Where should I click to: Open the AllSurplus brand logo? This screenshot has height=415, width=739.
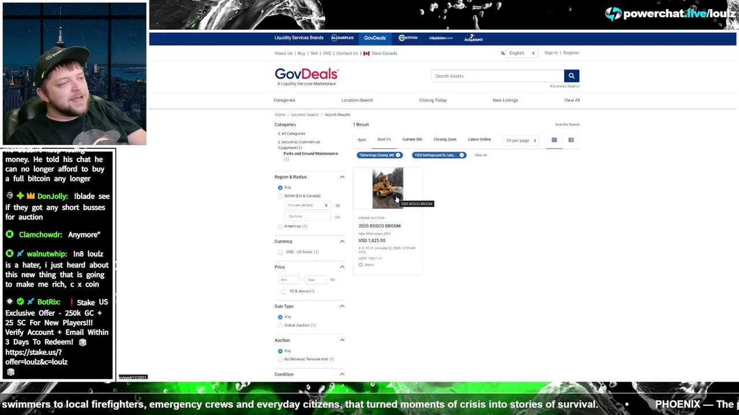(x=342, y=38)
